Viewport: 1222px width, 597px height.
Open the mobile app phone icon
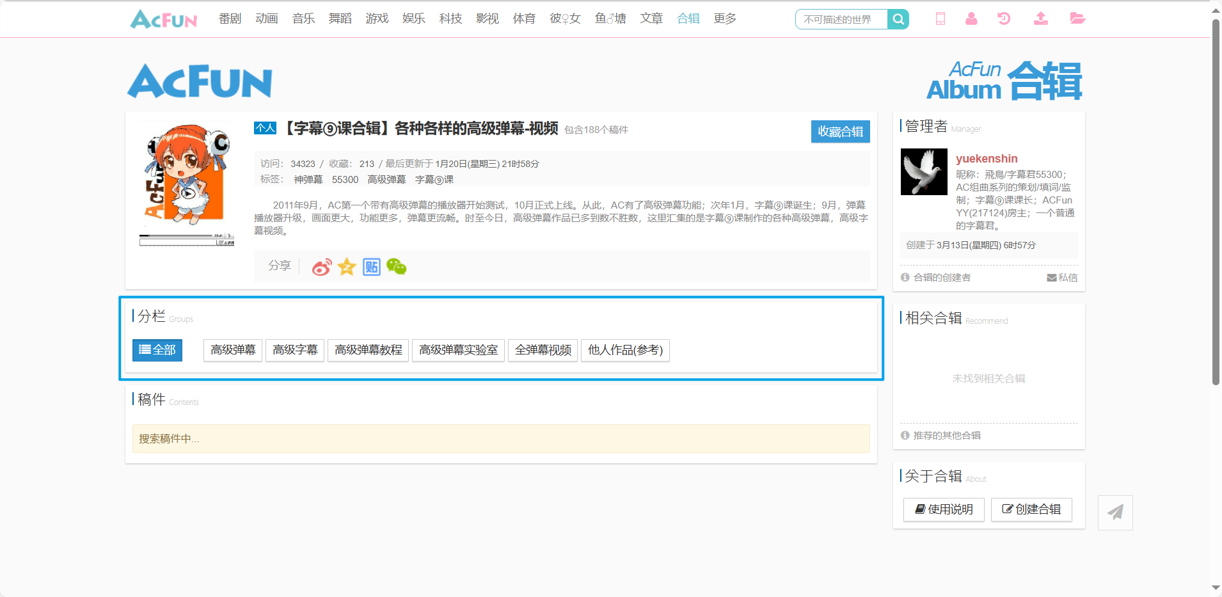[940, 19]
